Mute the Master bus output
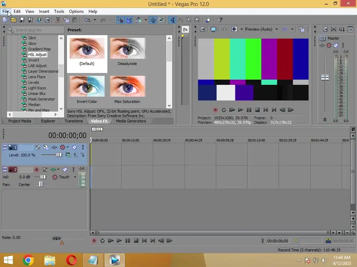Viewport: 357px width, 267px height. point(336,46)
